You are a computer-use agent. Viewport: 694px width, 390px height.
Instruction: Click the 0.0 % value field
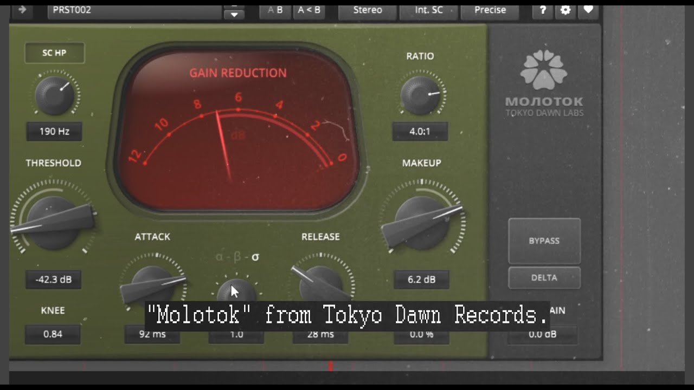point(421,334)
